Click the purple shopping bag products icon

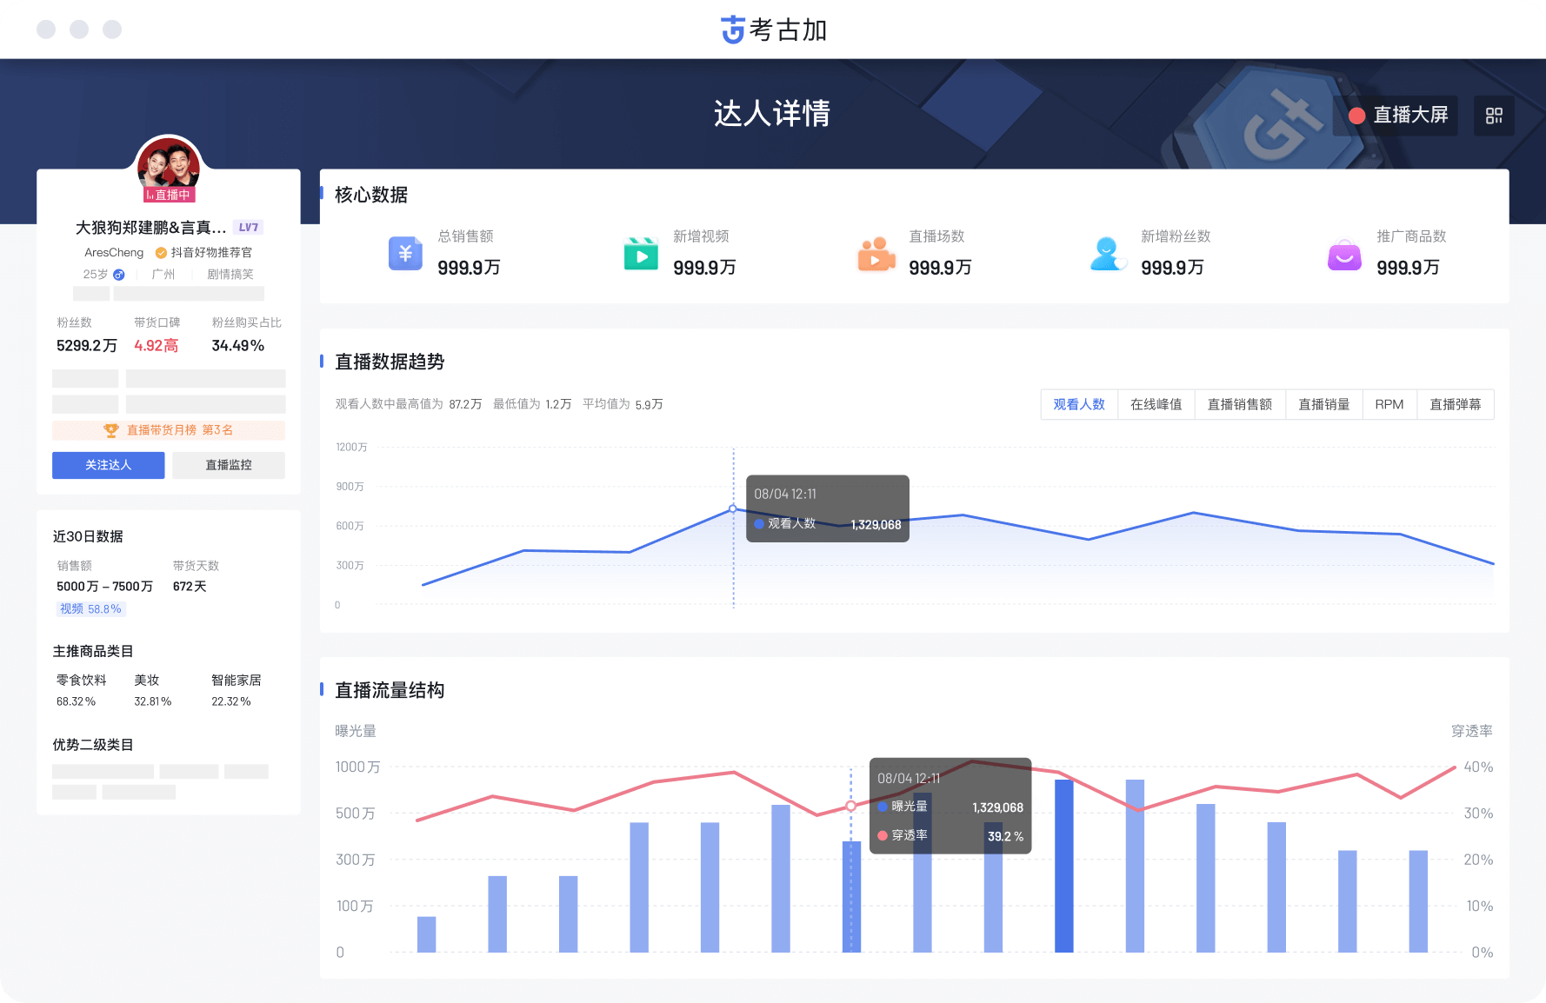point(1344,254)
